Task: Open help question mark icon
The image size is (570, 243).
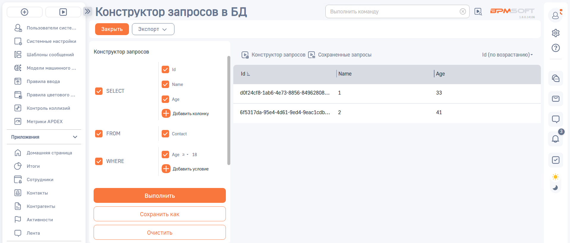Action: click(x=556, y=48)
